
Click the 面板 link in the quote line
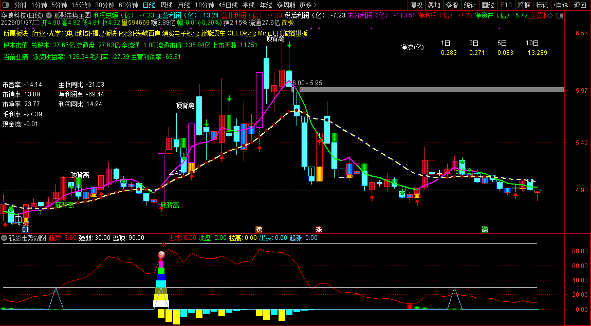tap(288, 23)
